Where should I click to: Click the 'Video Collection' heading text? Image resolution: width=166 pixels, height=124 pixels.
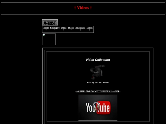(x=98, y=60)
